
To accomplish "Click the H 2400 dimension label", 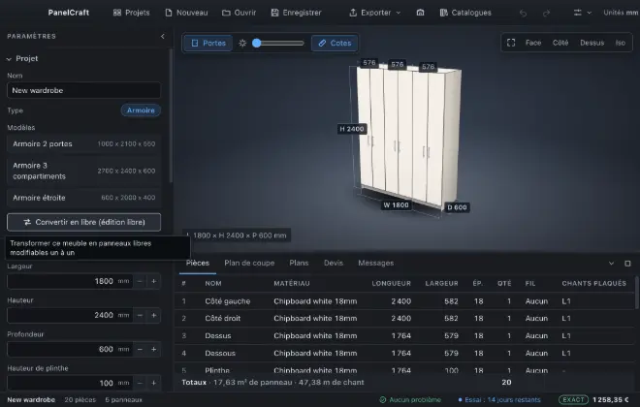I will tap(351, 129).
